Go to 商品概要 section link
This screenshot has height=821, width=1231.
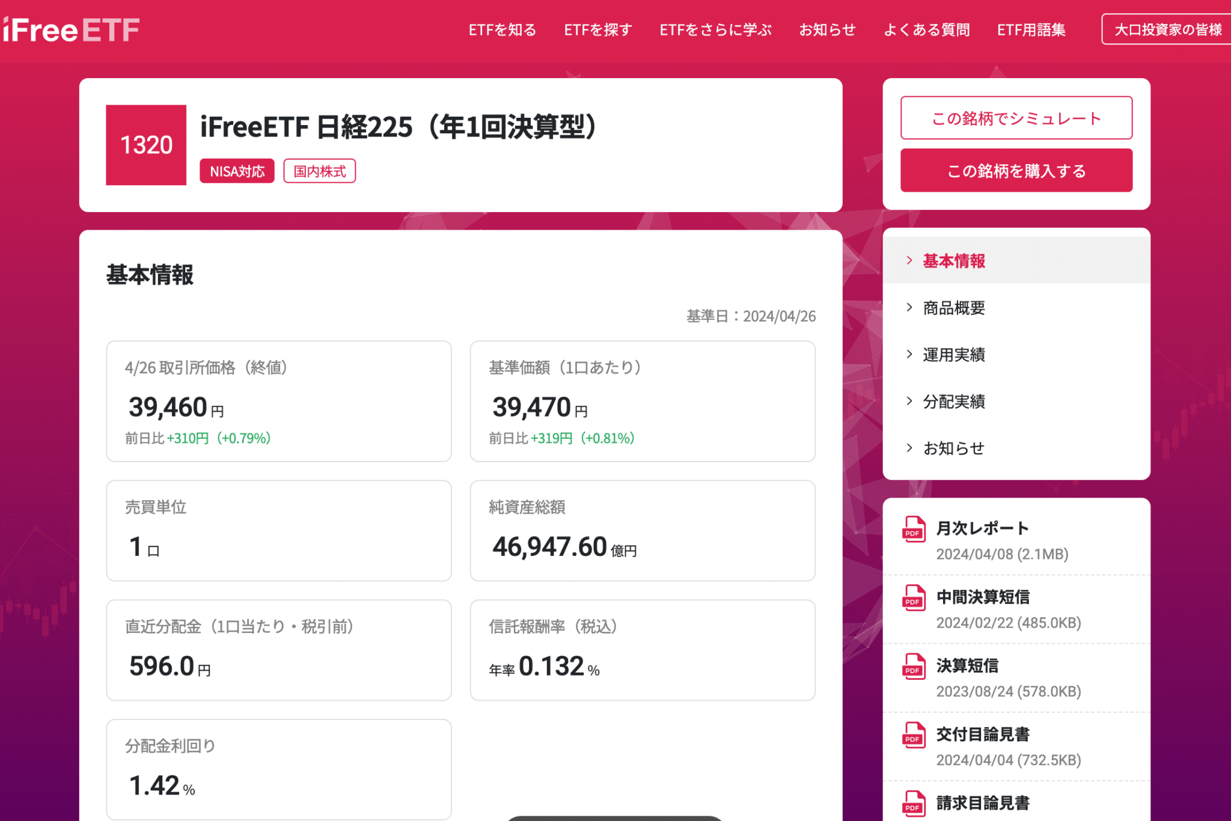tap(954, 308)
